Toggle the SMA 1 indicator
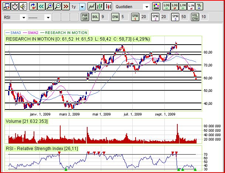This screenshot has height=173, width=225. click(x=135, y=17)
